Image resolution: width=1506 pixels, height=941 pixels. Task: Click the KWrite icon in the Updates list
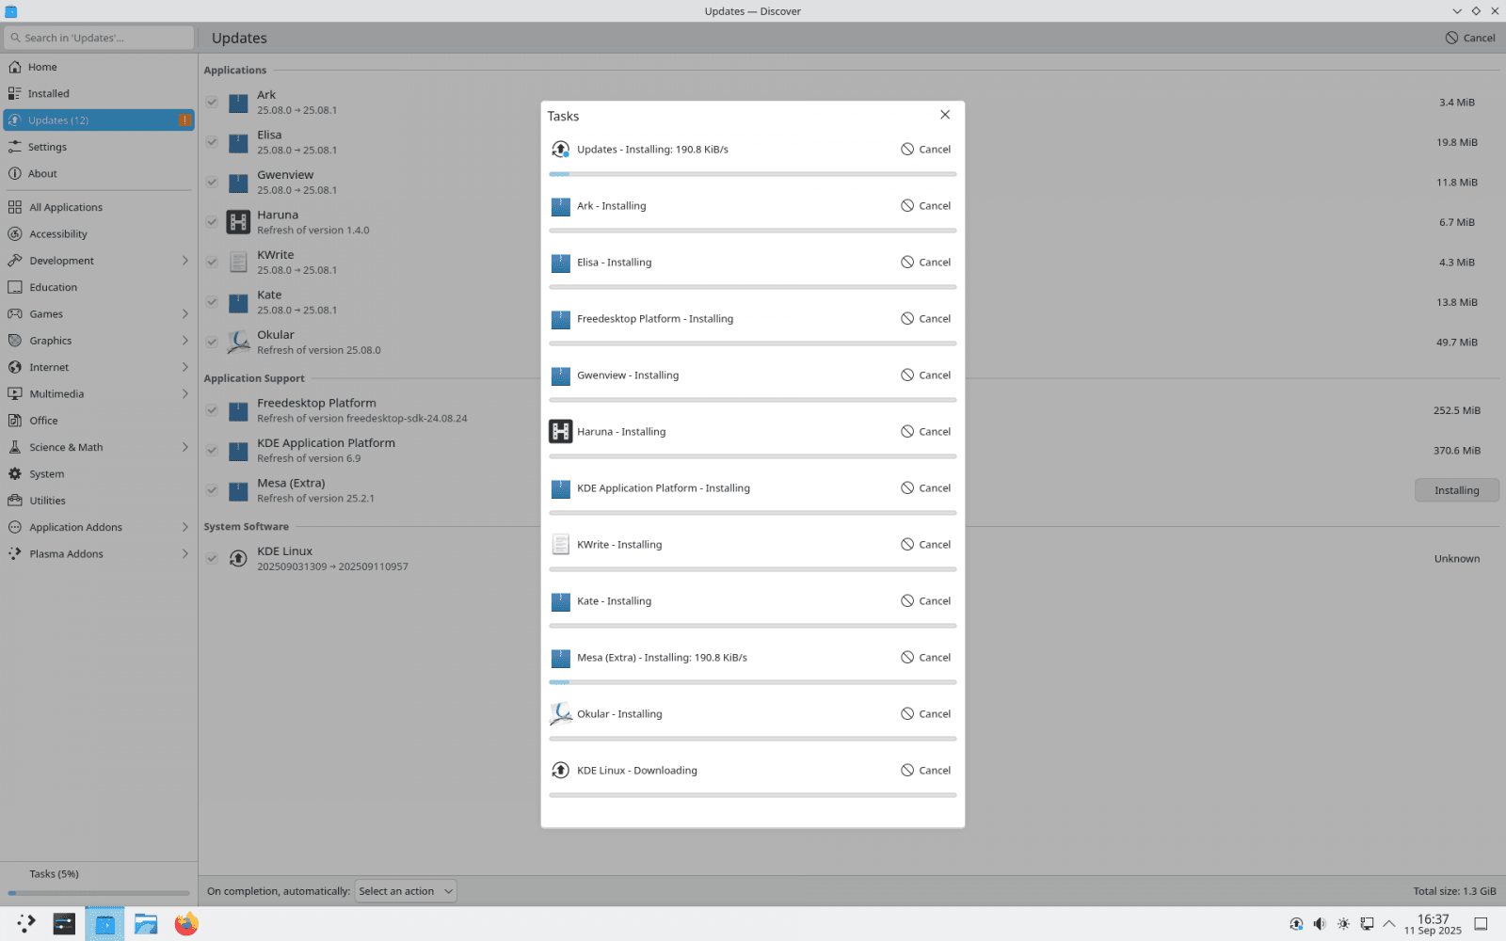point(238,263)
